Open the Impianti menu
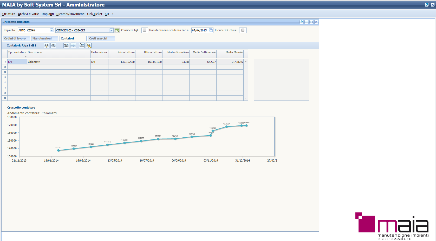This screenshot has height=241, width=436. tap(48, 14)
